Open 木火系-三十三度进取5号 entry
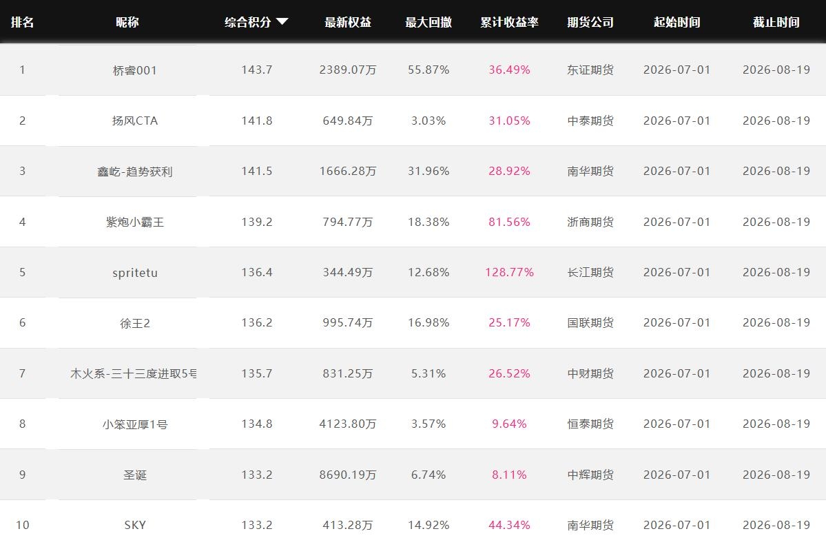This screenshot has height=549, width=826. 133,373
